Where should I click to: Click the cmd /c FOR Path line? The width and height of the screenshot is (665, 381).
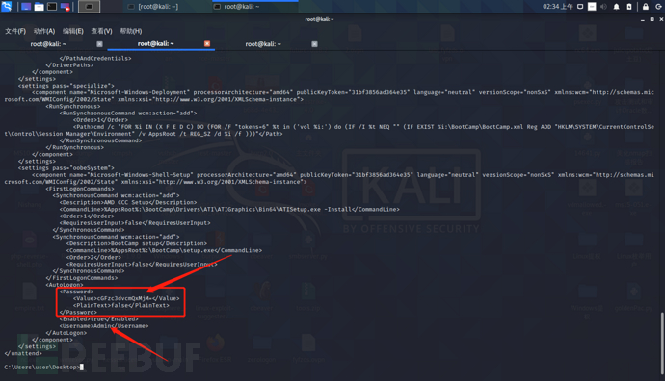point(329,130)
